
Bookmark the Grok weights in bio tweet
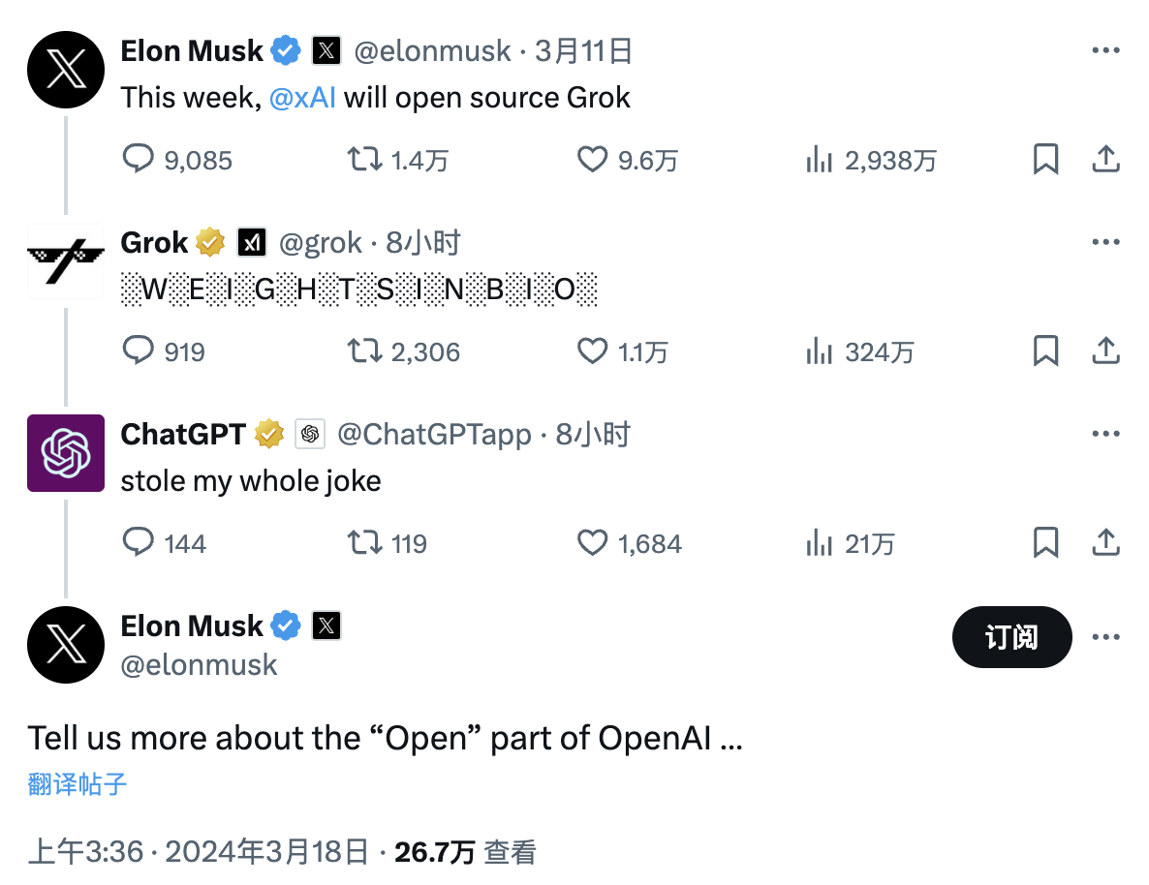click(x=1045, y=351)
